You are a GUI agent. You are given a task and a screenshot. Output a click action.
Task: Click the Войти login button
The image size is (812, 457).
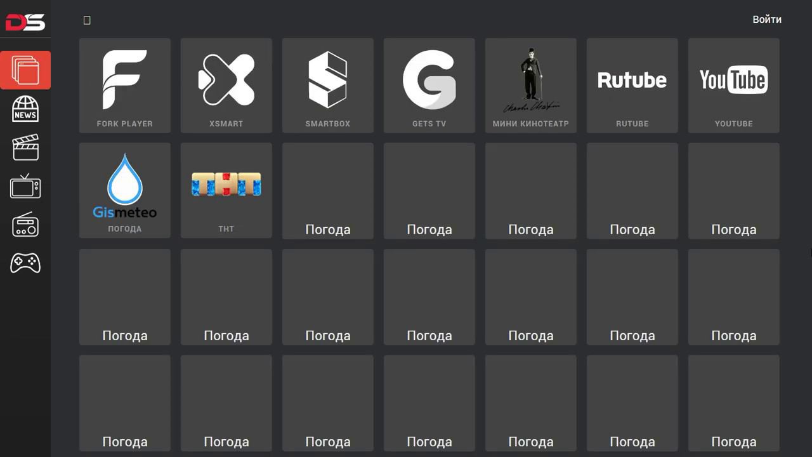coord(767,20)
